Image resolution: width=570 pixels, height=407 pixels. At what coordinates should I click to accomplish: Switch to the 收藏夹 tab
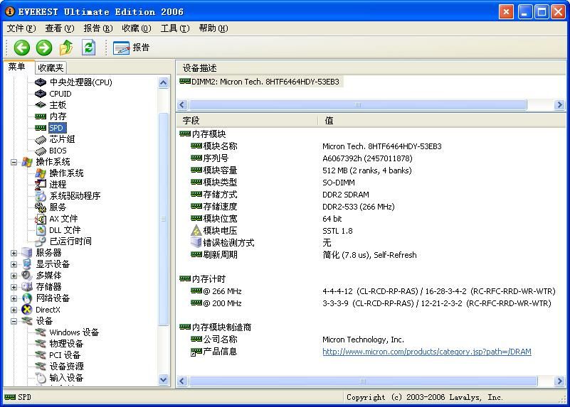click(x=51, y=67)
